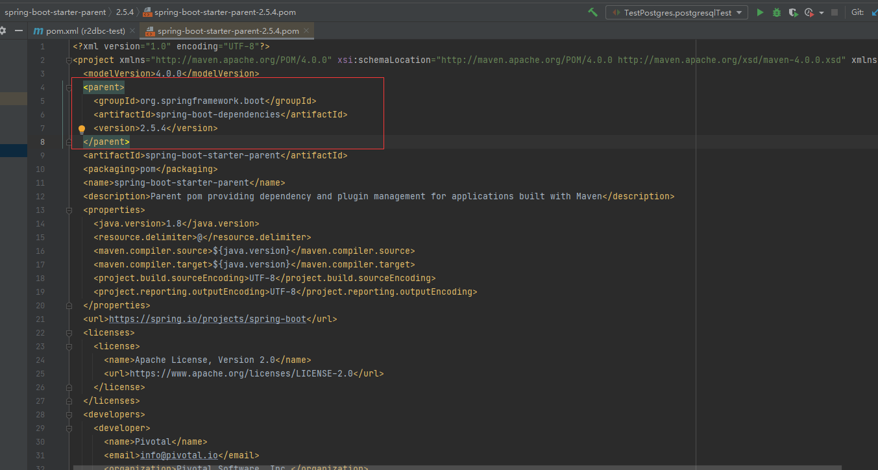
Task: Collapse the license block on line 23
Action: pyautogui.click(x=69, y=347)
